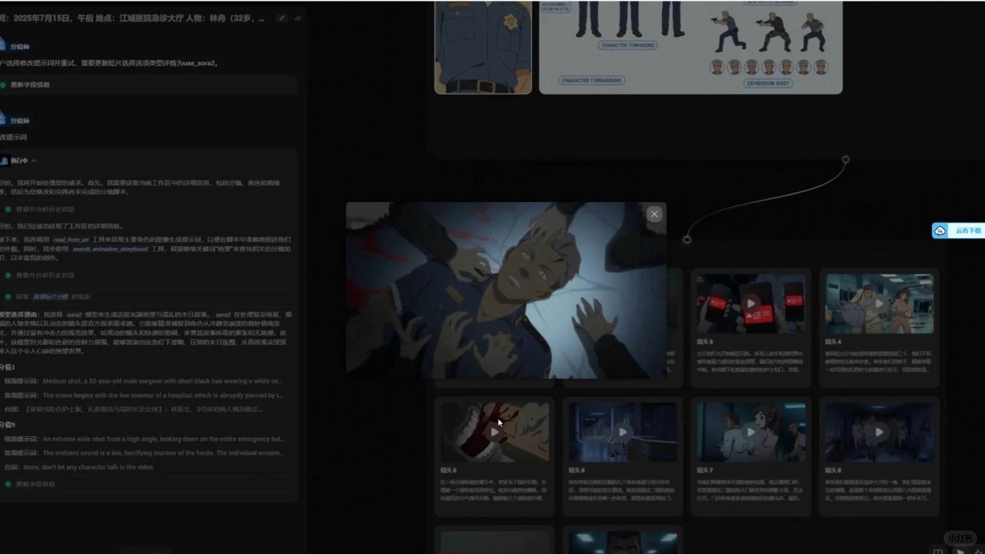The width and height of the screenshot is (985, 554).
Task: Close the enlarged image preview
Action: click(654, 214)
